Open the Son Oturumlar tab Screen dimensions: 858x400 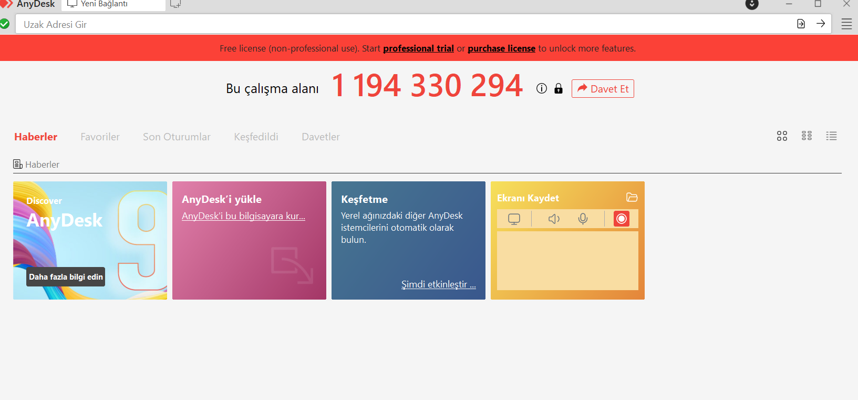pyautogui.click(x=177, y=137)
